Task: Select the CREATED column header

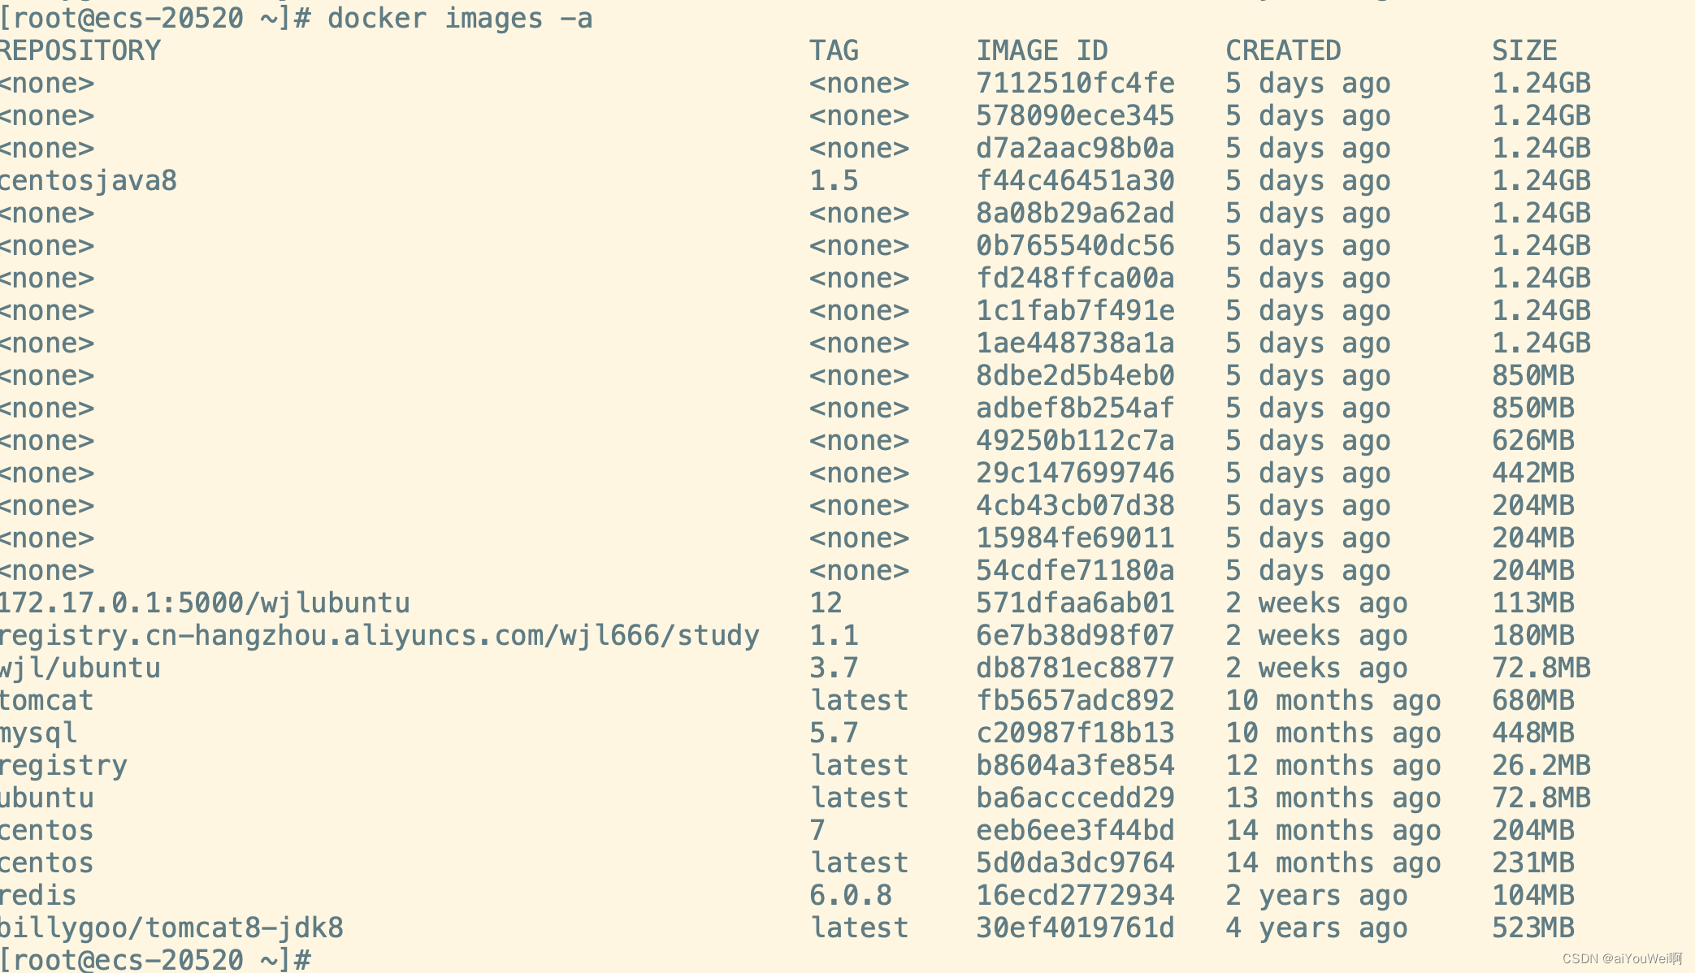Action: [x=1283, y=50]
